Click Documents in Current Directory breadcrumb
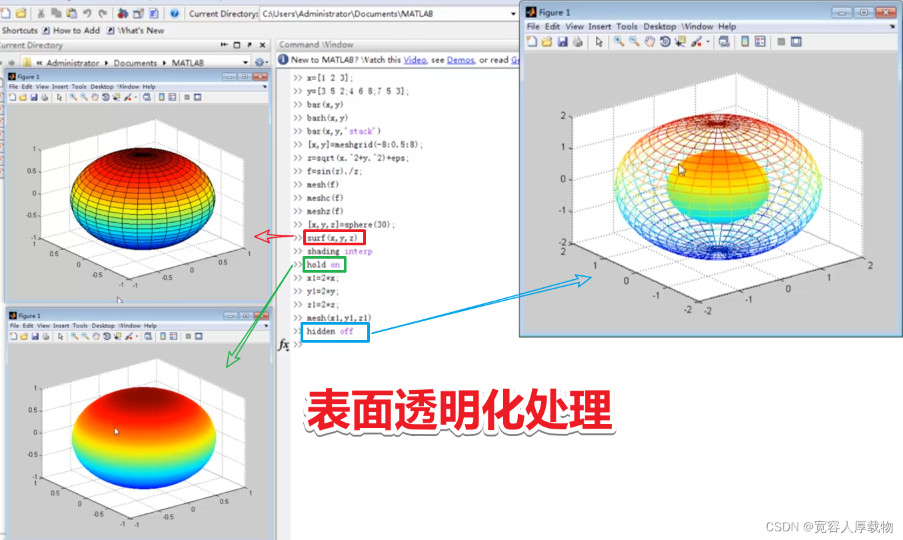Image resolution: width=903 pixels, height=540 pixels. [135, 63]
